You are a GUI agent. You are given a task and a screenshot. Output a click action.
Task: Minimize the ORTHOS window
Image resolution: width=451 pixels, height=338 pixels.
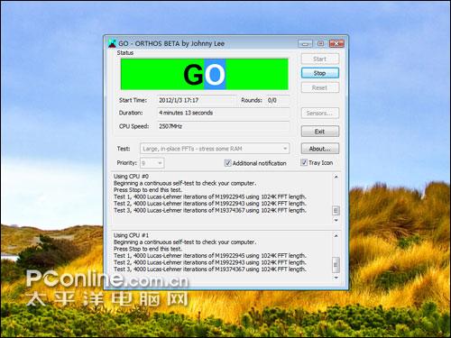point(305,44)
